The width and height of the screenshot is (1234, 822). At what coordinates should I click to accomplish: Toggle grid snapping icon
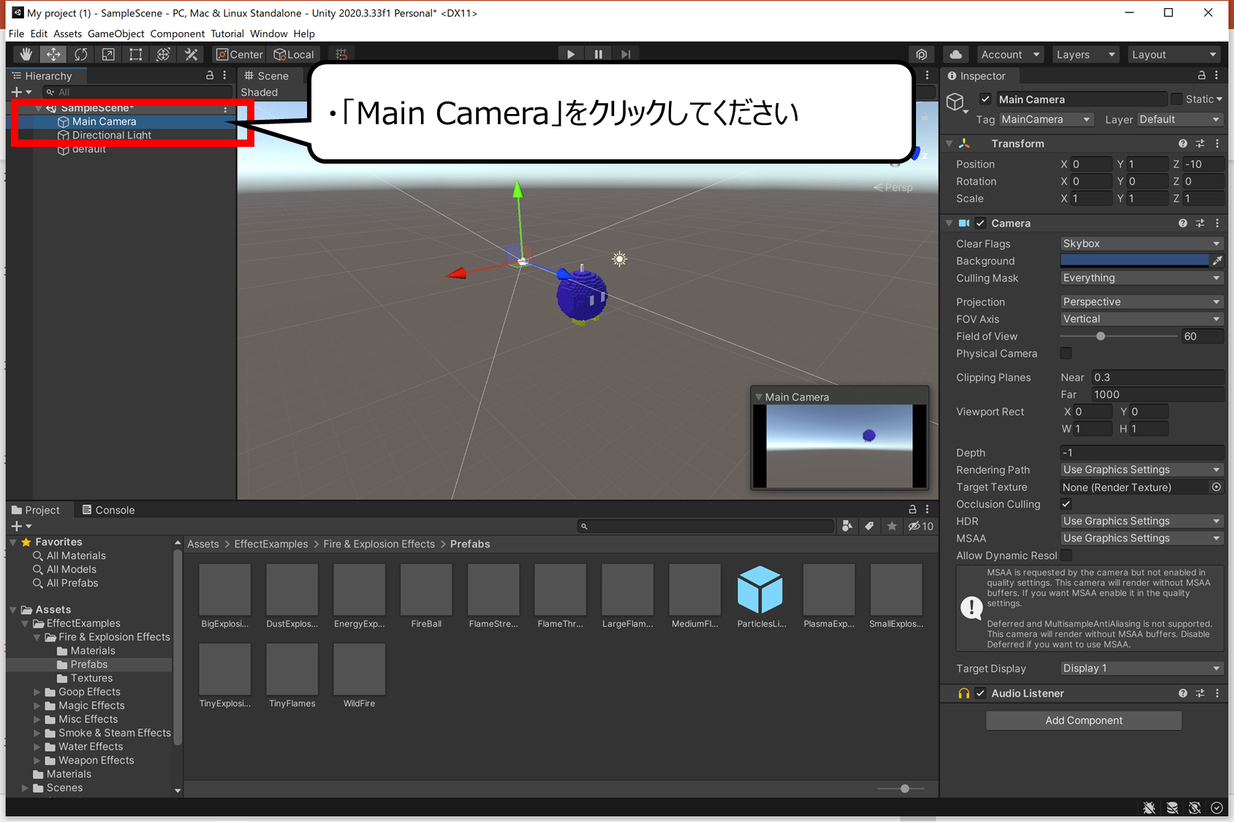(x=341, y=54)
